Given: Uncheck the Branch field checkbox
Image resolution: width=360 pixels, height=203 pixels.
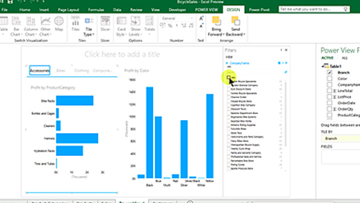Looking at the screenshot, I should coord(329,72).
